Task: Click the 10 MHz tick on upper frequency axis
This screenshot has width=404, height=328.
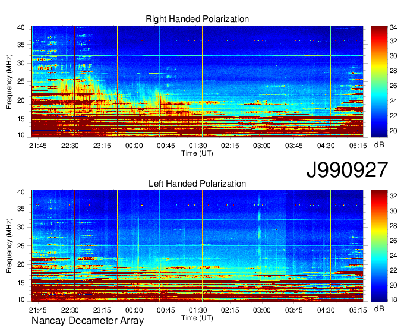Action: [x=21, y=135]
